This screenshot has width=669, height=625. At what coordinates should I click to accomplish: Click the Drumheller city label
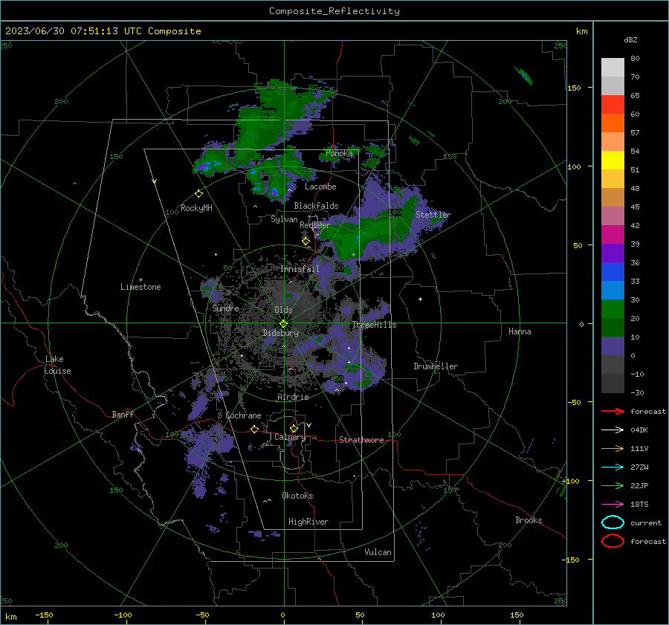click(x=436, y=366)
